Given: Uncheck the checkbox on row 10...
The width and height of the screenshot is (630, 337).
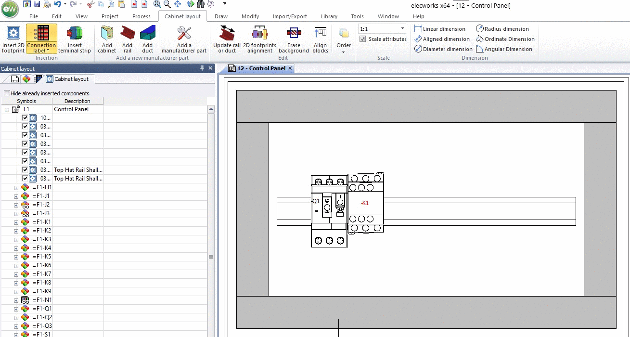Looking at the screenshot, I should [25, 118].
